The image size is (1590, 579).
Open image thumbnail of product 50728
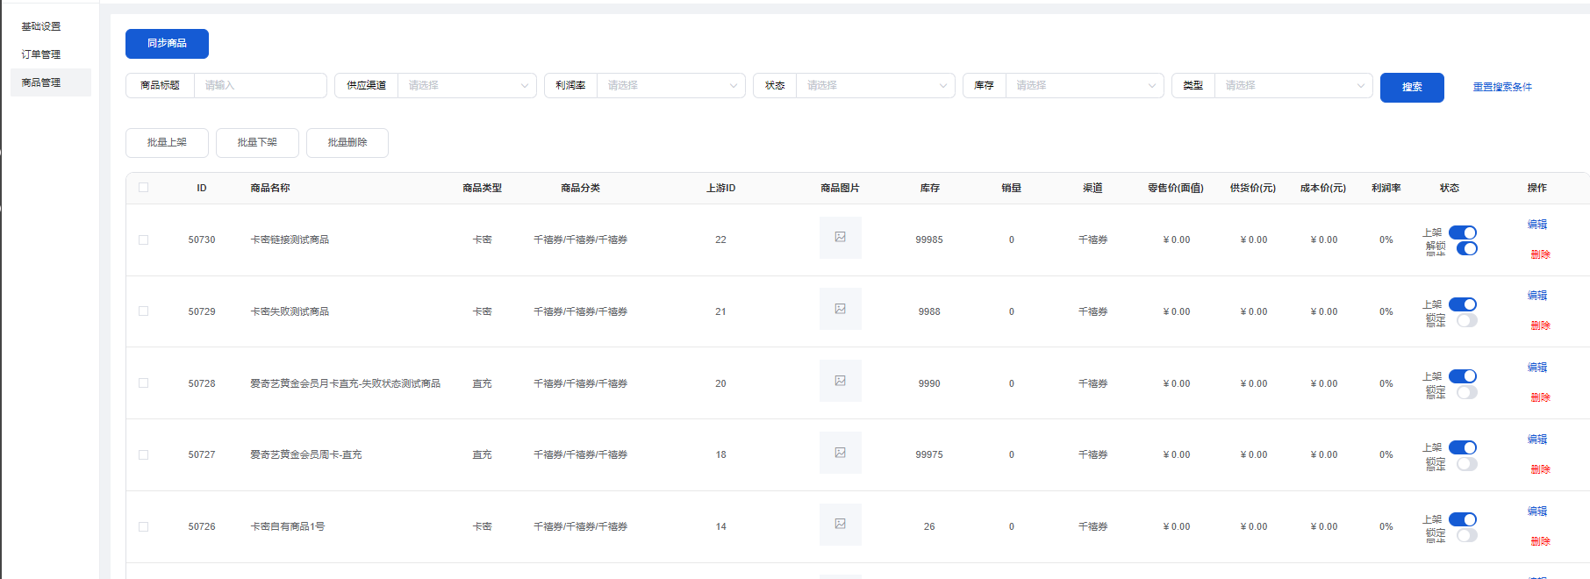tap(840, 382)
